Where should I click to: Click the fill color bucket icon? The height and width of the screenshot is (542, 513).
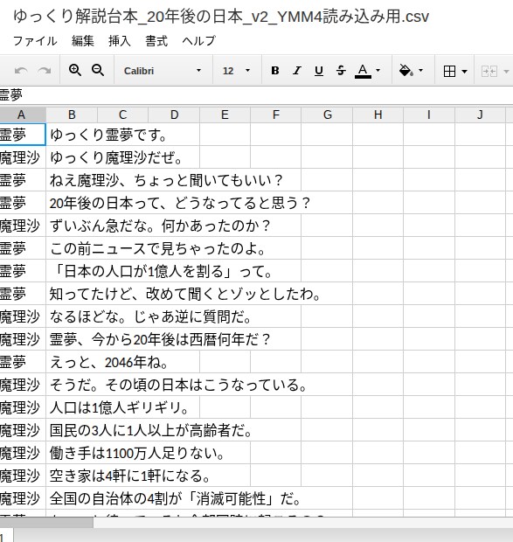click(x=406, y=71)
